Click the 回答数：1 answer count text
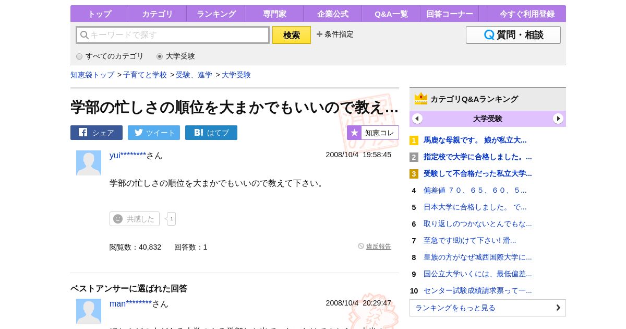 [x=191, y=247]
